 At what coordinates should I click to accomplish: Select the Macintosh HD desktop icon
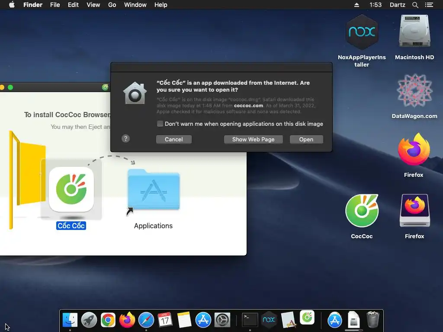point(414,32)
